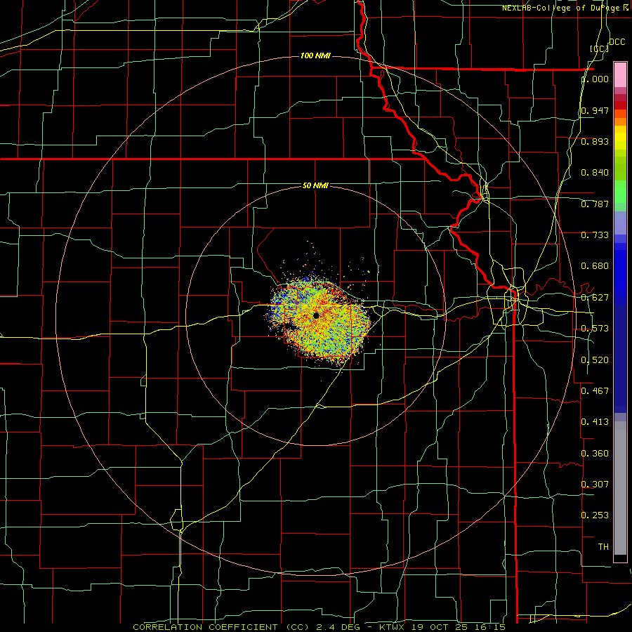Select the 0.253 legend value
The height and width of the screenshot is (632, 632).
pos(595,515)
